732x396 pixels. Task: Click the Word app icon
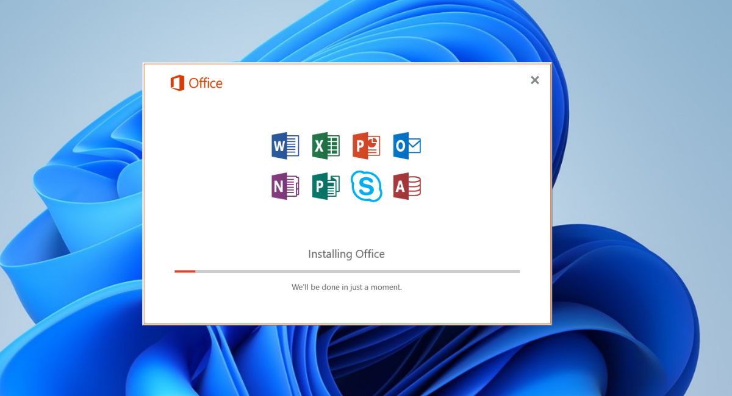[x=285, y=146]
